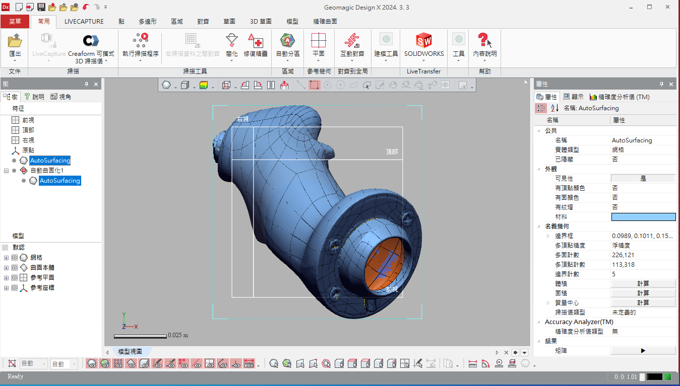680x386 pixels.
Task: Select the 前視 plane in feature tree
Action: click(x=28, y=120)
